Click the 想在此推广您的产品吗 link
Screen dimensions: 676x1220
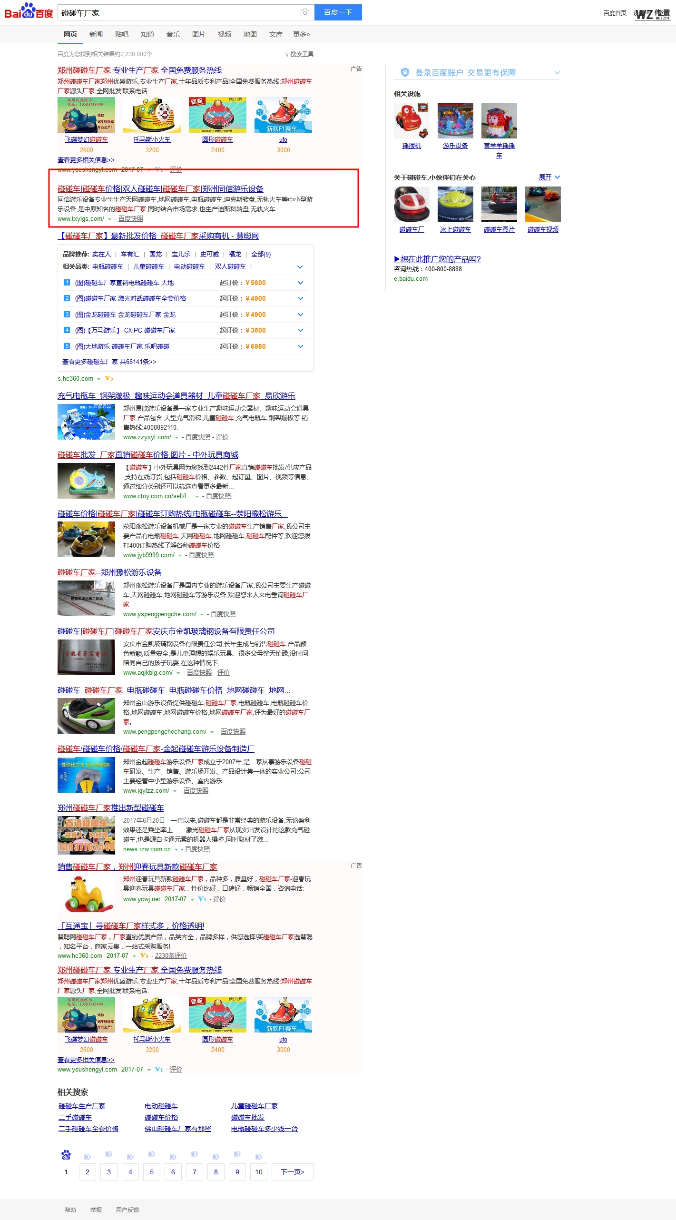pyautogui.click(x=437, y=259)
